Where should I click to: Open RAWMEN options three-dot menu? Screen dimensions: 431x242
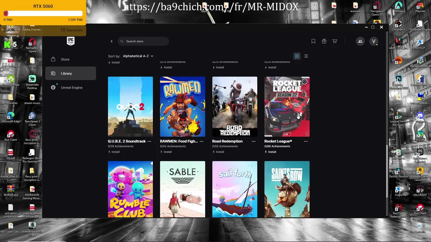(201, 142)
